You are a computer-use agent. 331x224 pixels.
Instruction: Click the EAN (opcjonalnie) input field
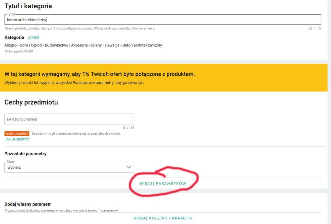pos(69,119)
